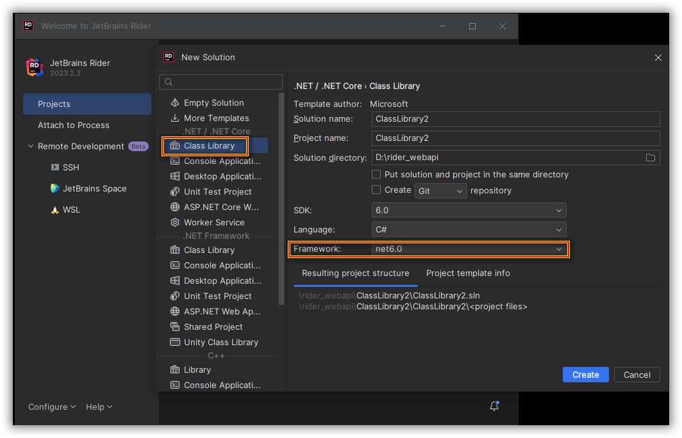Open the Configure menu
The width and height of the screenshot is (682, 438).
click(51, 407)
